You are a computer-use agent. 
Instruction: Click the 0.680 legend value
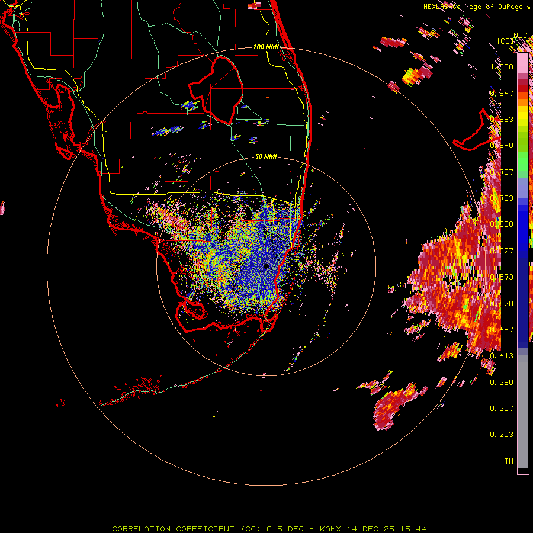tap(502, 224)
